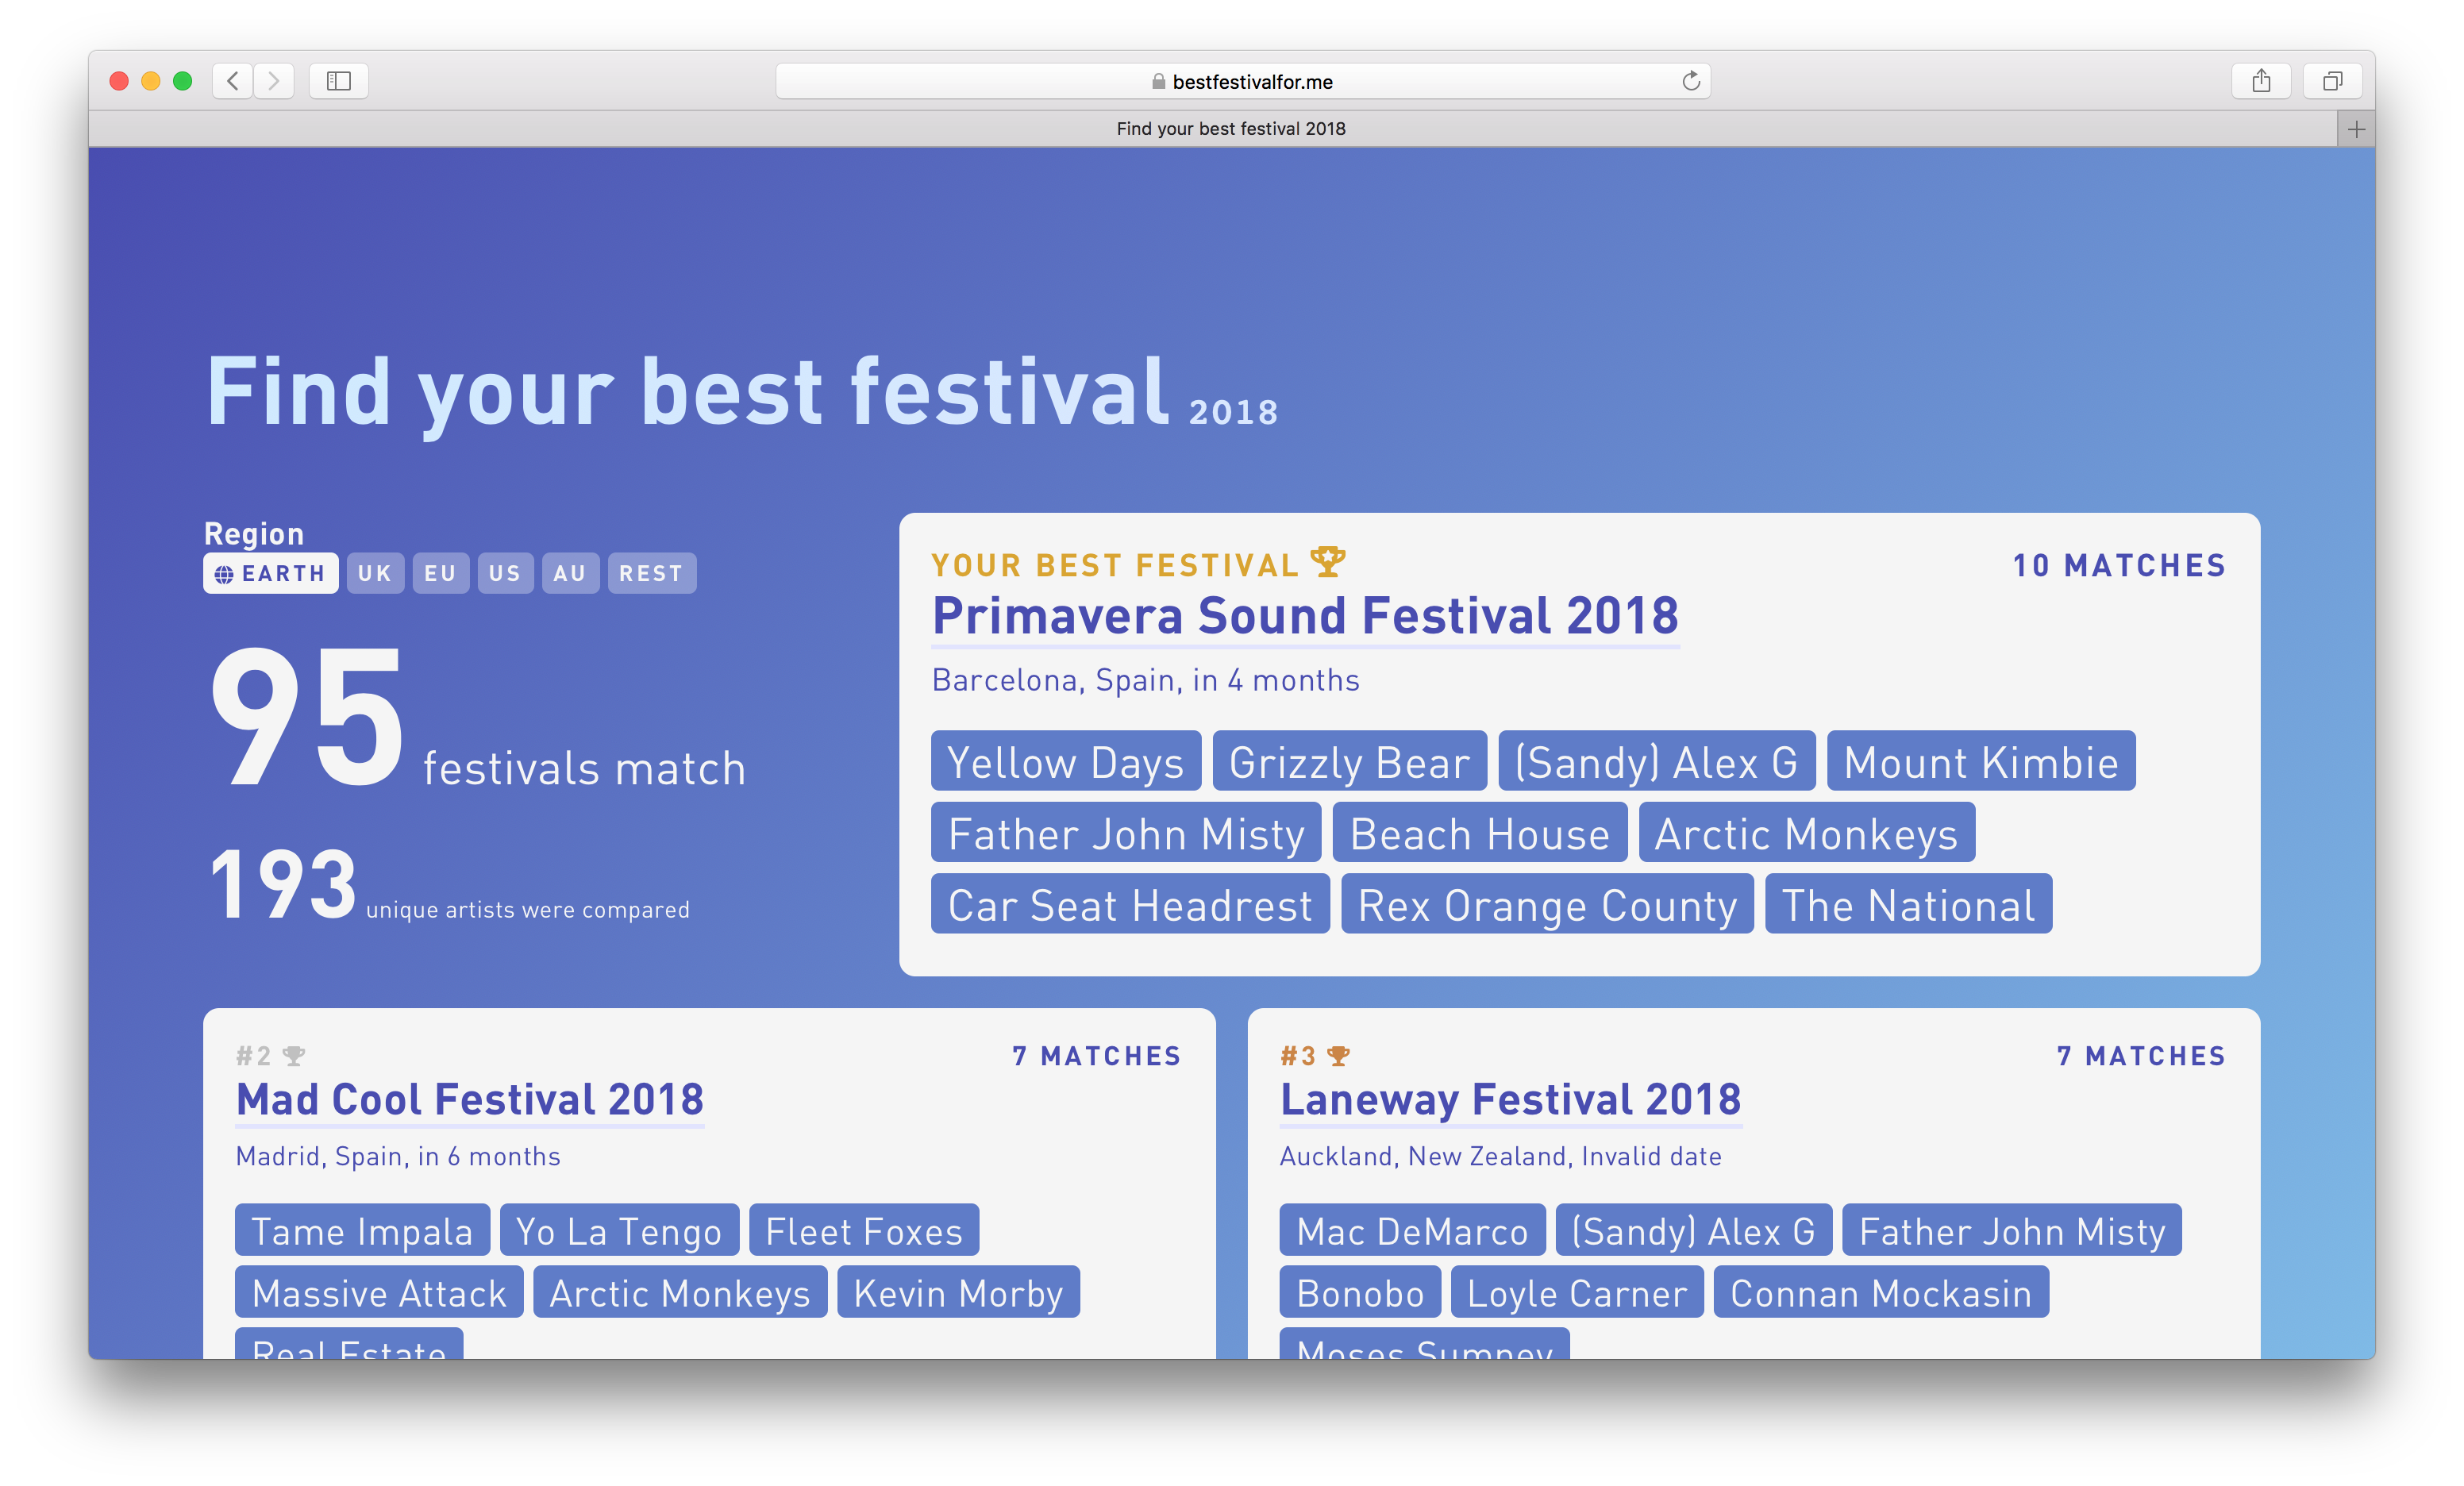Image resolution: width=2464 pixels, height=1486 pixels.
Task: Select the UK region filter
Action: click(x=375, y=573)
